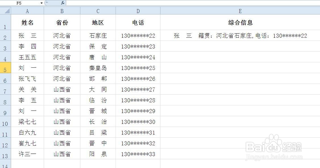This screenshot has width=320, height=168.
Task: Click the 吕 梁 region cell
Action: pyautogui.click(x=98, y=133)
